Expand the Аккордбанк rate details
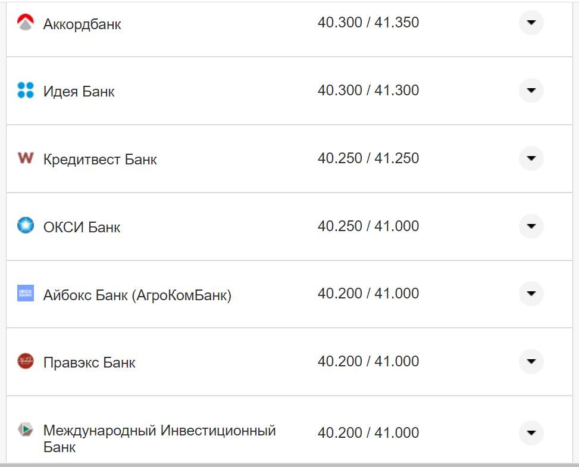This screenshot has width=579, height=467. 530,22
